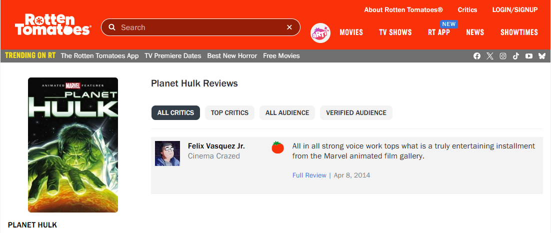Click the review quote text
The image size is (551, 233).
pos(413,151)
